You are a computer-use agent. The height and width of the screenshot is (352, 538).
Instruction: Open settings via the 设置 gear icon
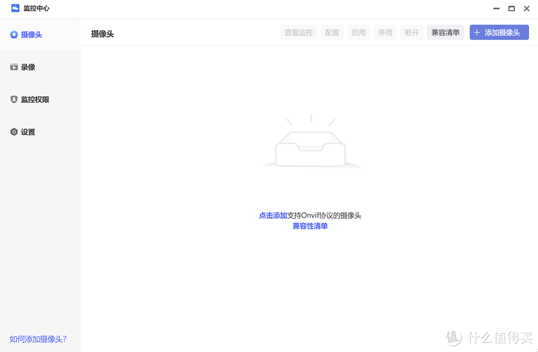13,132
